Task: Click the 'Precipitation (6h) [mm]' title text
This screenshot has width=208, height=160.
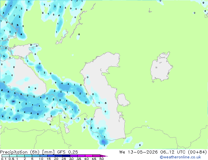Action: (x=27, y=152)
